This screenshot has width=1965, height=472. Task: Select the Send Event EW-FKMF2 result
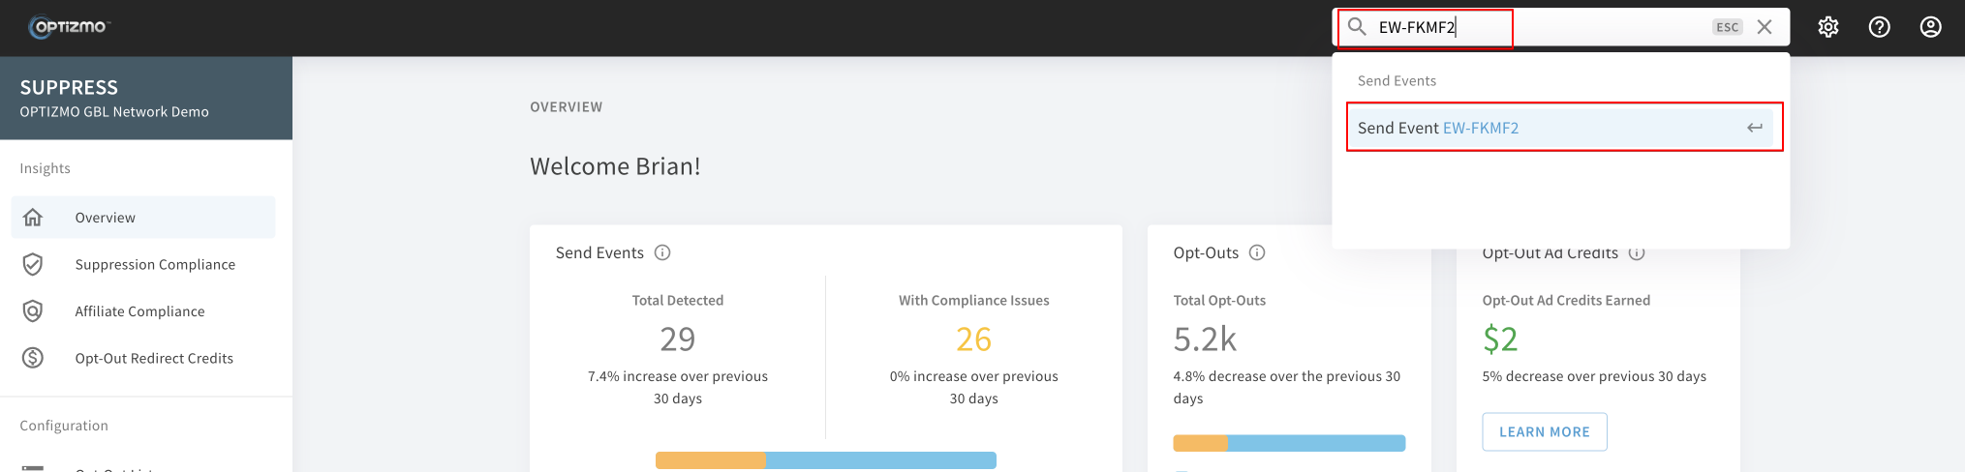1561,128
